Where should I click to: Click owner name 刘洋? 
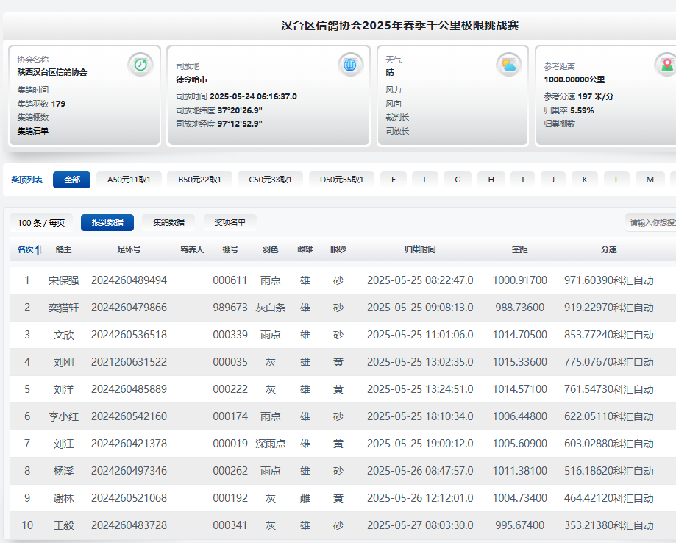[63, 389]
